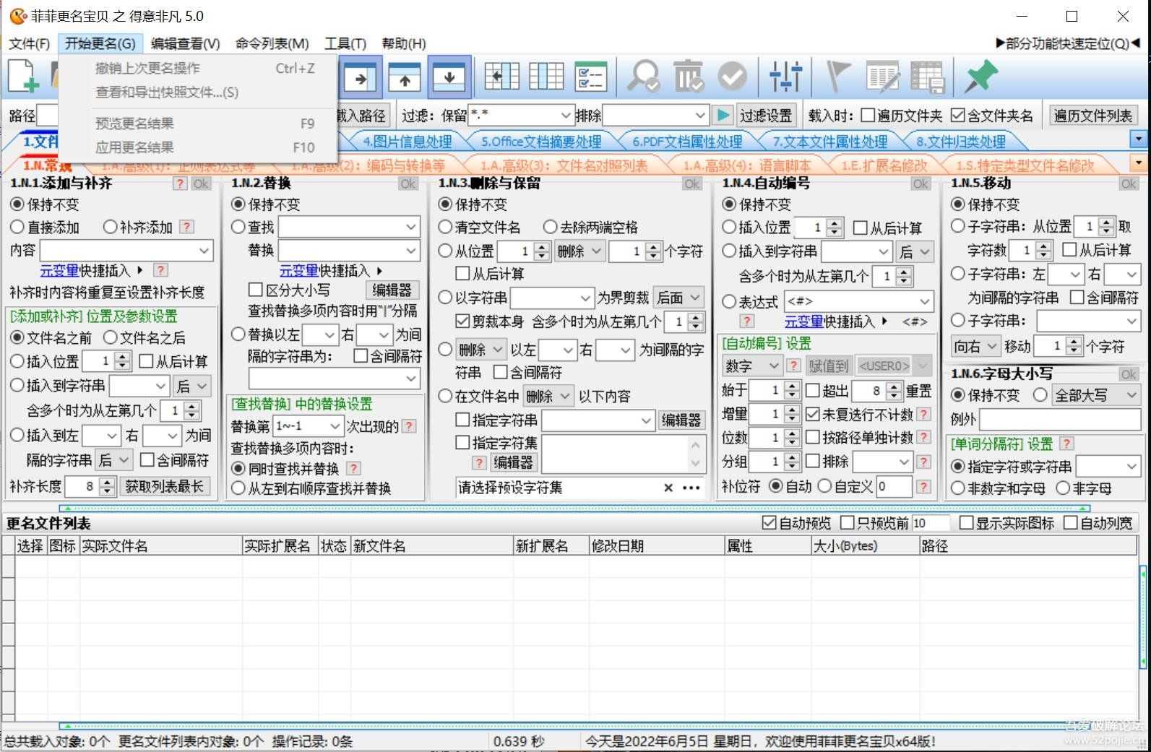Viewport: 1151px width, 752px height.
Task: Click the table save icon
Action: coord(928,77)
